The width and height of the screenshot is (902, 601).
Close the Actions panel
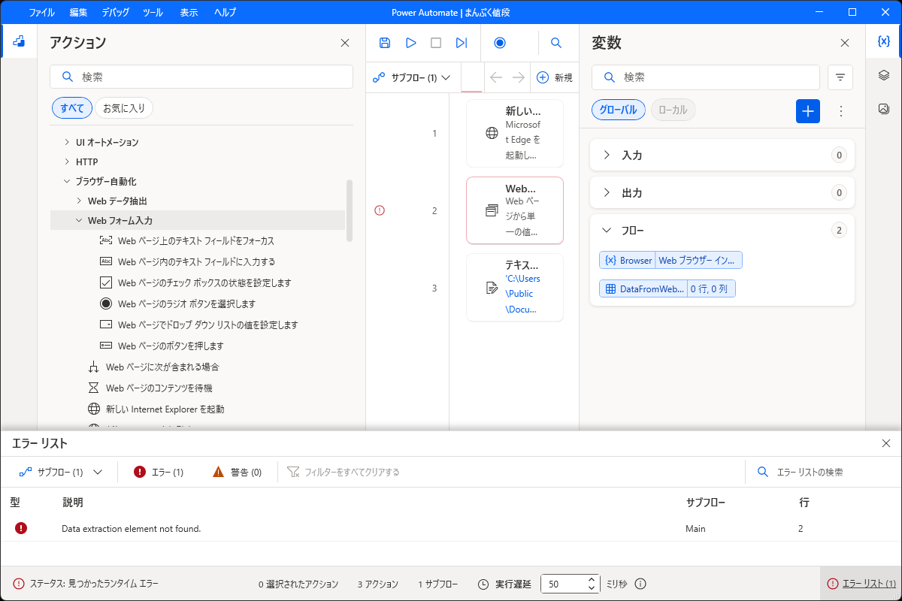click(345, 43)
